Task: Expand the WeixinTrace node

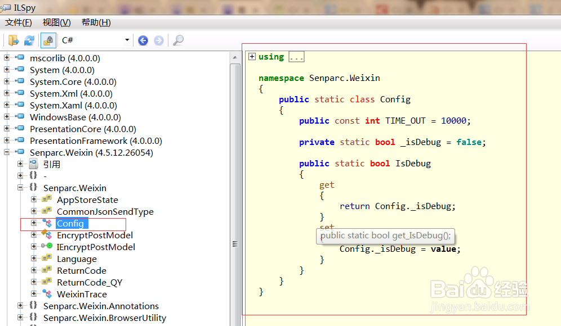Action: click(34, 293)
